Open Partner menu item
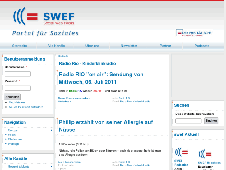 pos(165,46)
